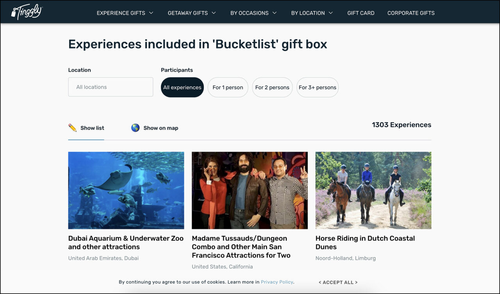Click the Horse Riding in Dutch Coastal Dunes photo
The height and width of the screenshot is (294, 500).
[x=373, y=190]
